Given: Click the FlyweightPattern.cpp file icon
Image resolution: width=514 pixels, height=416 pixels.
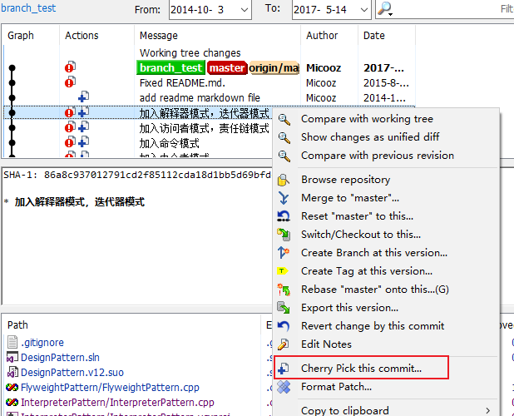Looking at the screenshot, I should pos(12,388).
